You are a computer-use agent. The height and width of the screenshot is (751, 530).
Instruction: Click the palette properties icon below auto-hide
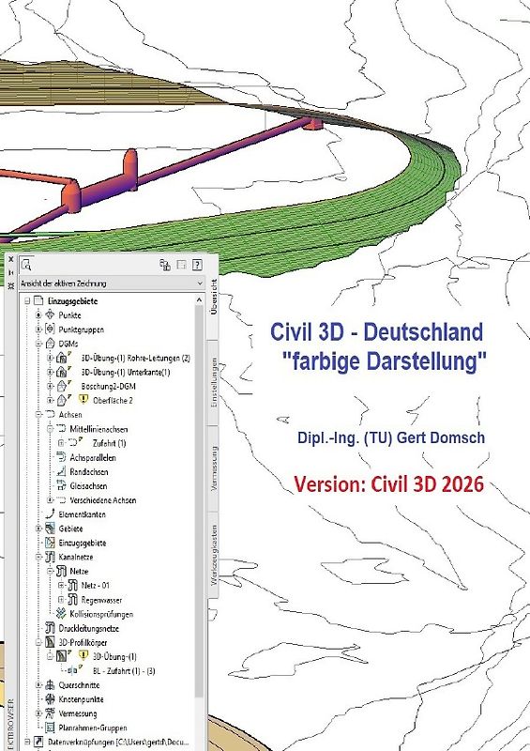[x=11, y=286]
